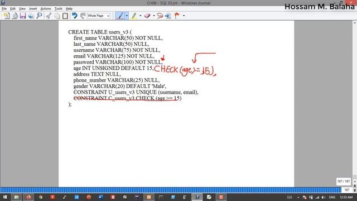
Task: Open the Edit menu
Action: pyautogui.click(x=13, y=9)
